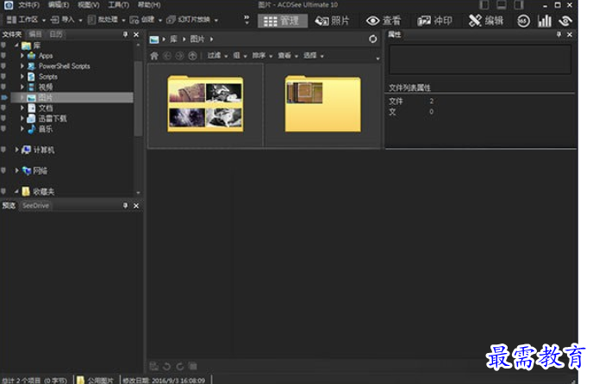Refresh the file list with the refresh icon
This screenshot has width=593, height=384.
(372, 39)
